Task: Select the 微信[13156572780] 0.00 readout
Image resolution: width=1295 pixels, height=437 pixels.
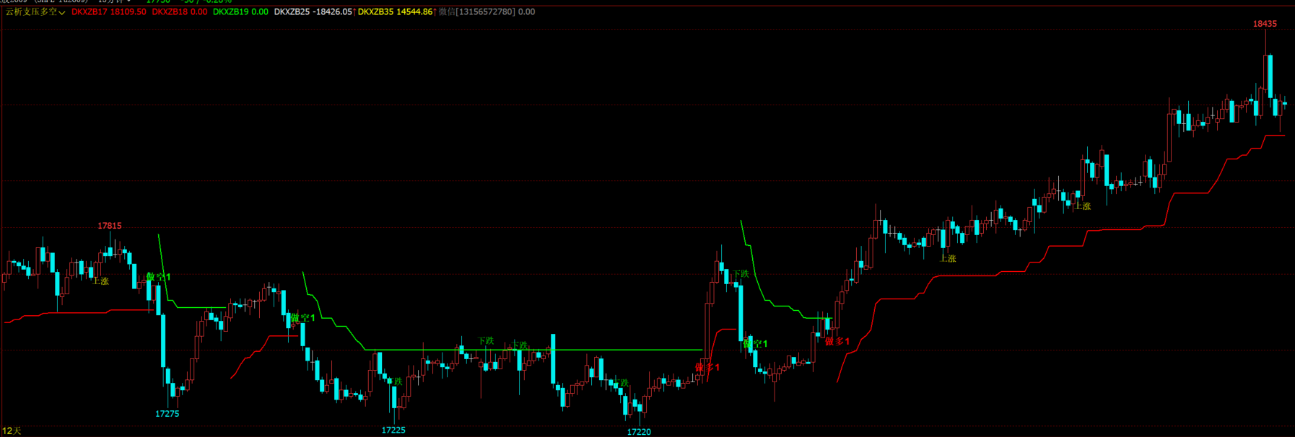Action: 487,12
